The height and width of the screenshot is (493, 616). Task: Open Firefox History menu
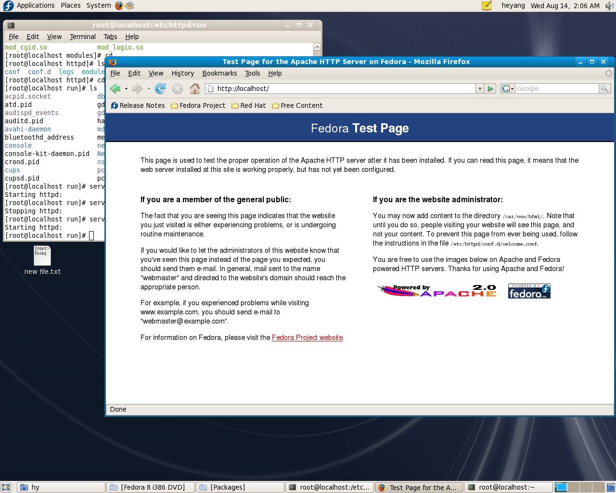183,73
